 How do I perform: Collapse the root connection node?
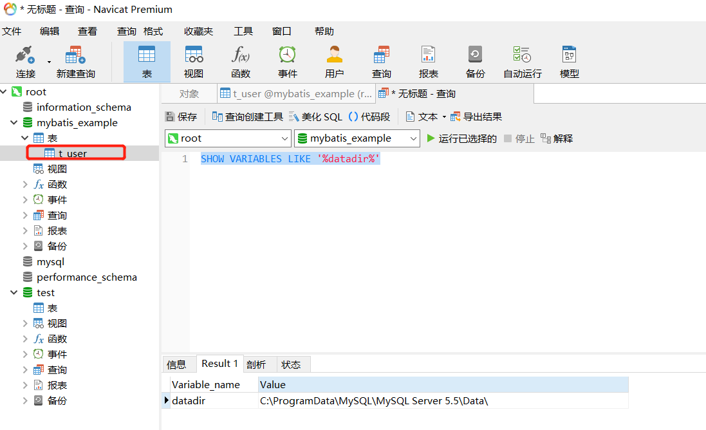point(4,91)
